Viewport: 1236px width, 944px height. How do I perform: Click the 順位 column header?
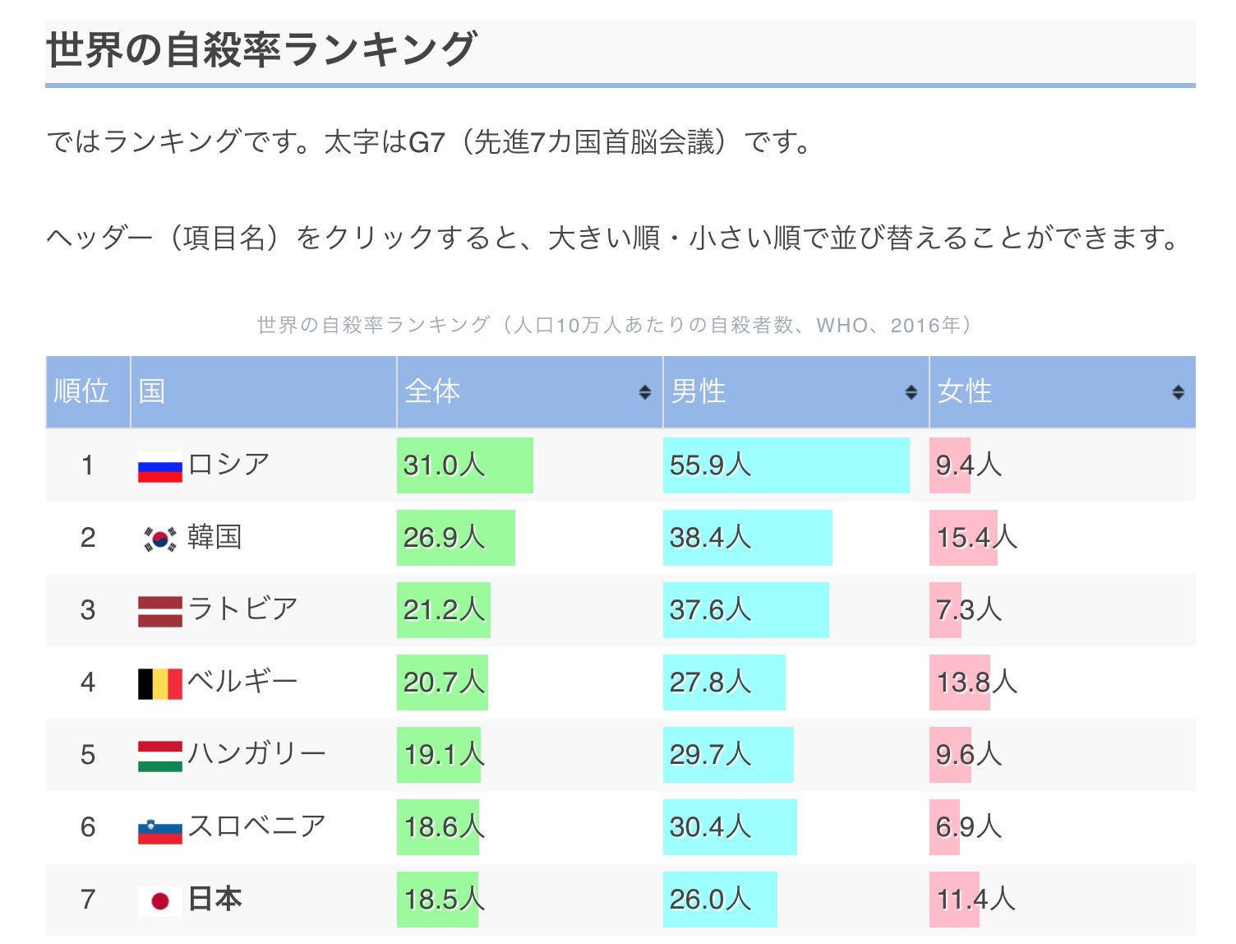click(81, 391)
